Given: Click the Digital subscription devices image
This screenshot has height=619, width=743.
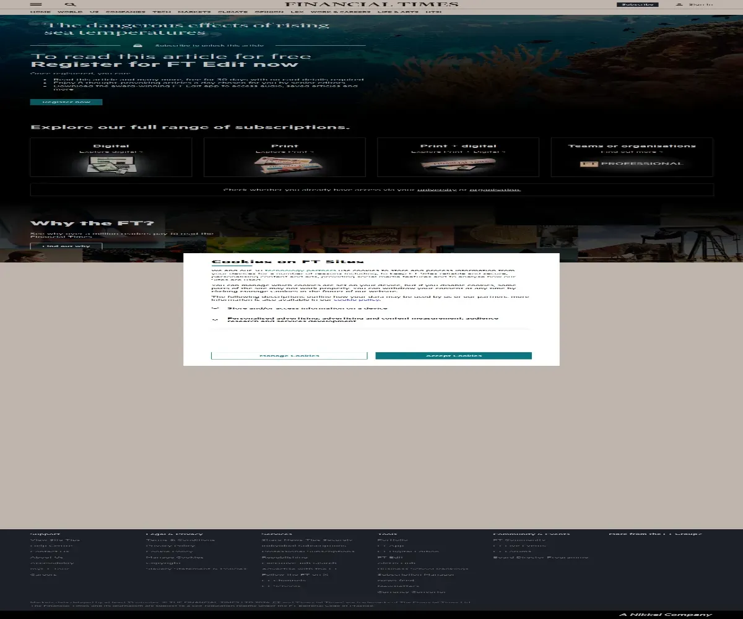Looking at the screenshot, I should 111,165.
